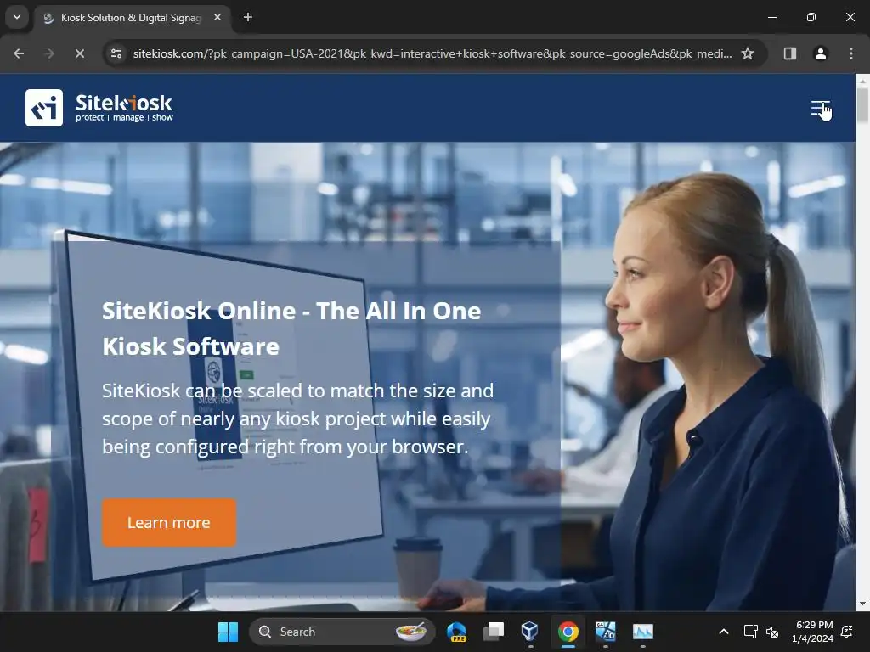
Task: Click the SiteKiosk logo
Action: (x=99, y=108)
